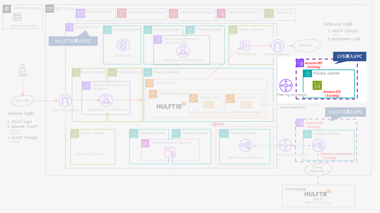Select the Elastic Load Balancing (Internal) icon
The image size is (380, 213).
(x=158, y=40)
